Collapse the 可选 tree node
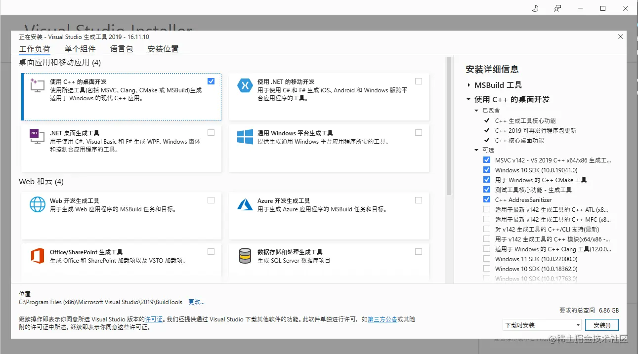Image resolution: width=638 pixels, height=354 pixels. pos(476,150)
